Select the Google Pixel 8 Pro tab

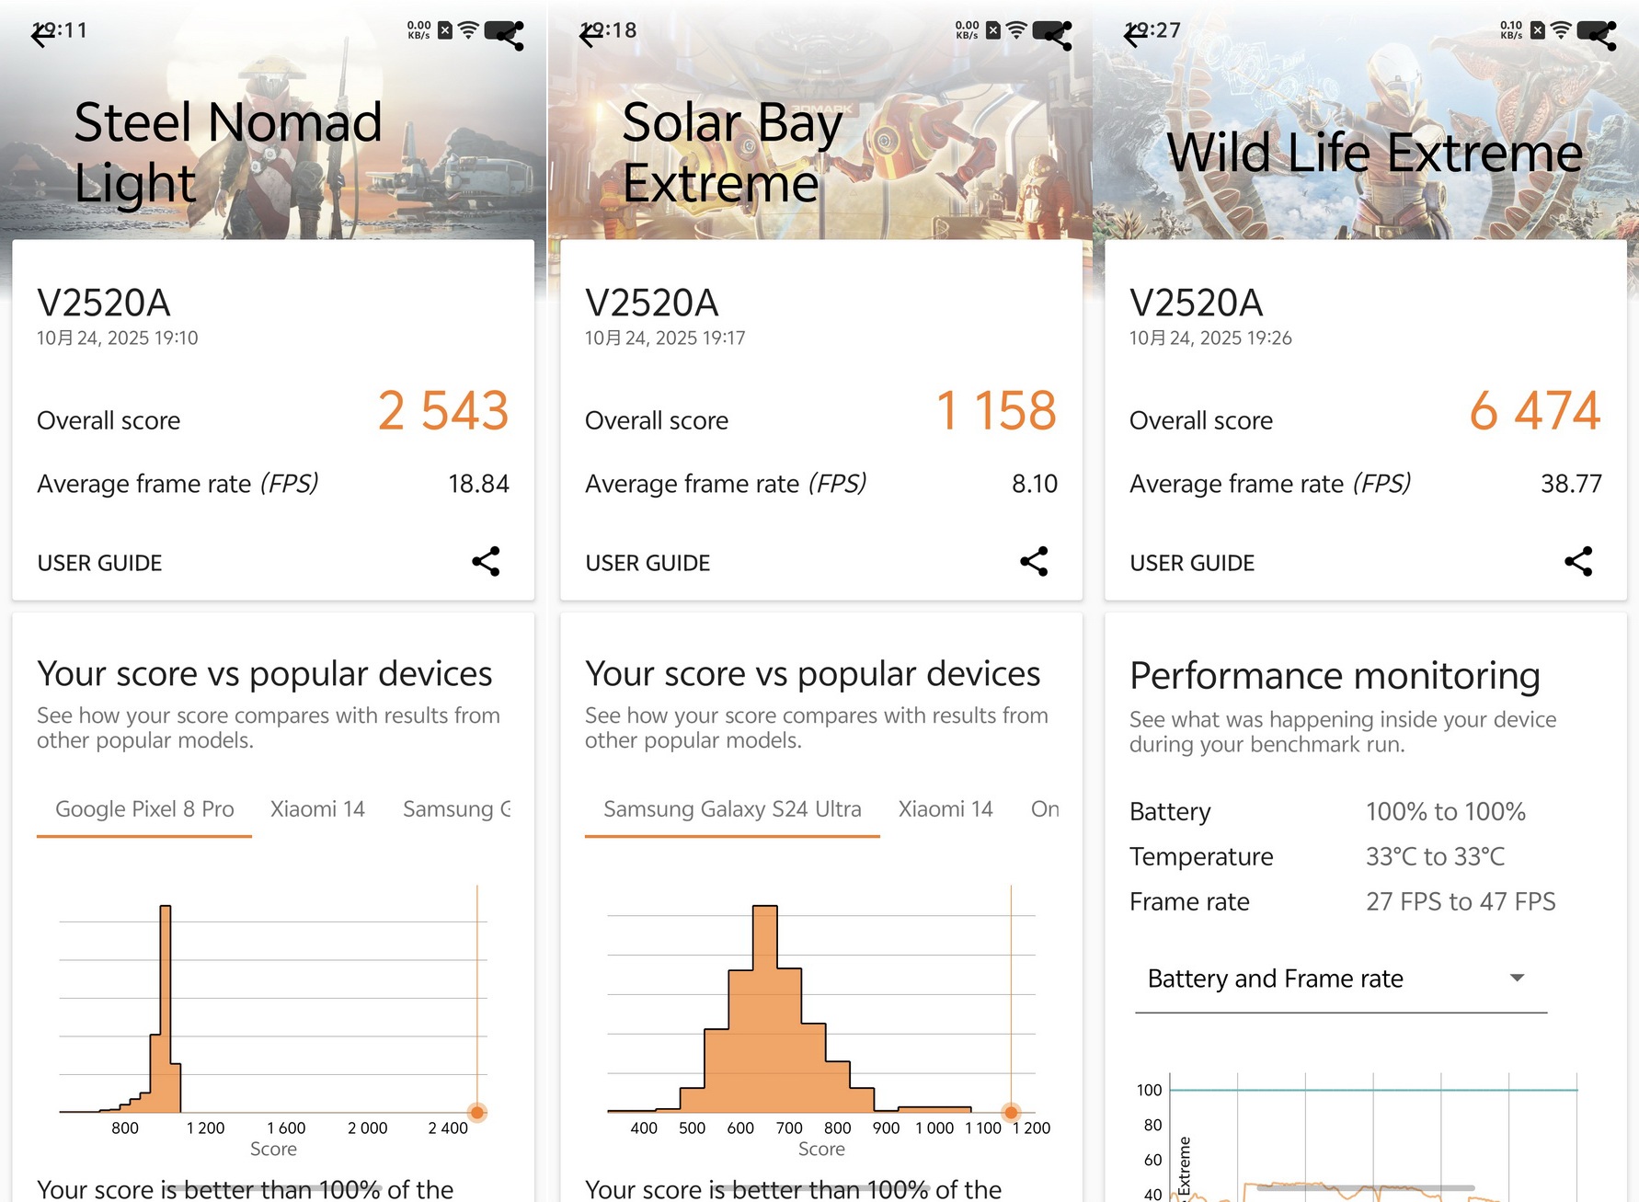click(x=144, y=809)
